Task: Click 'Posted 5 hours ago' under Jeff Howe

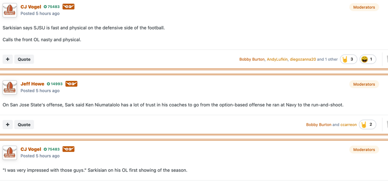Action: [40, 90]
